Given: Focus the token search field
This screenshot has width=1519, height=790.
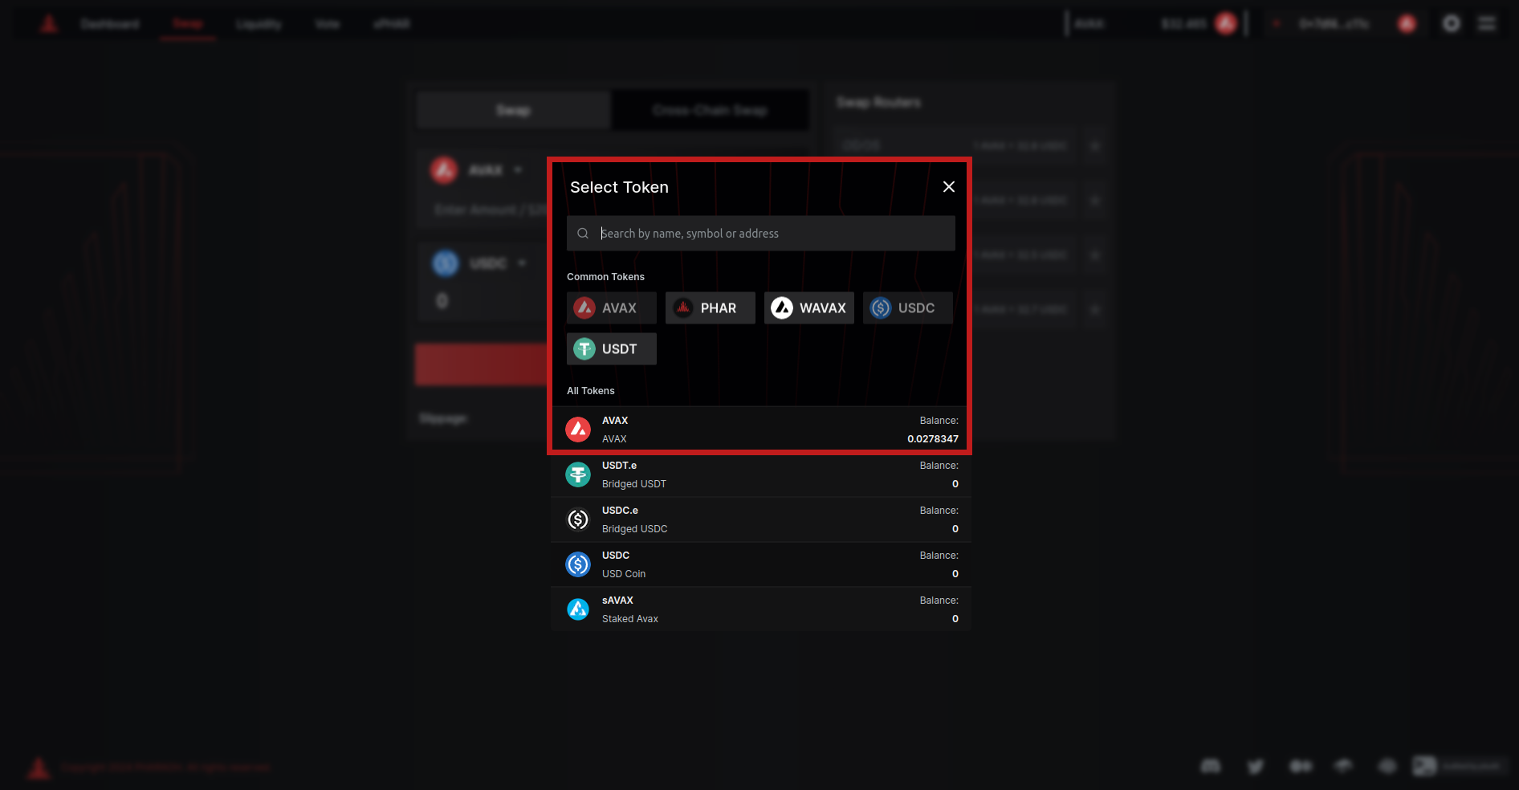Looking at the screenshot, I should click(760, 234).
